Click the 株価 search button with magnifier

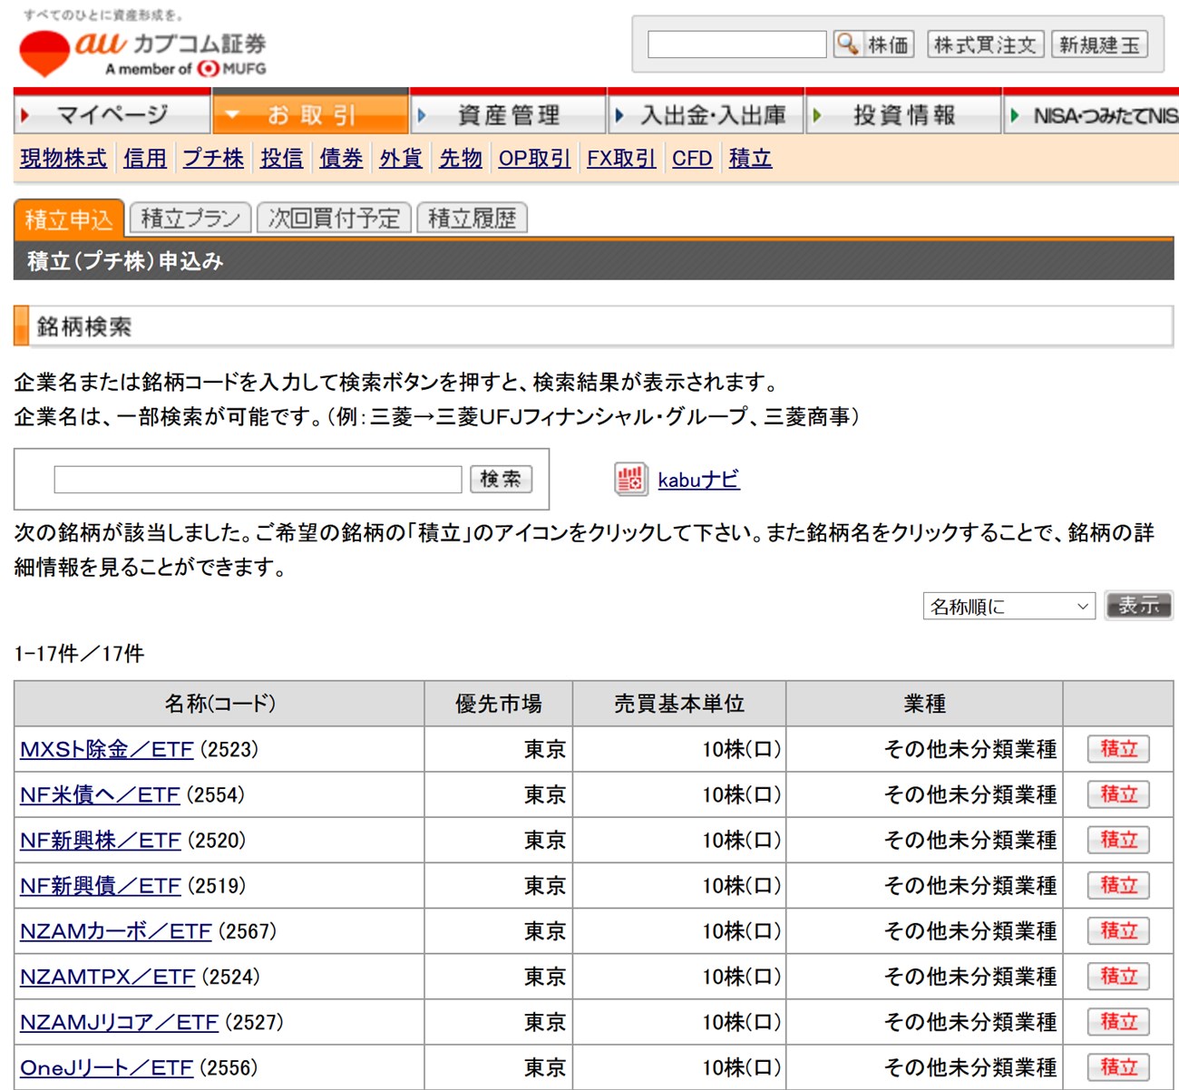click(x=873, y=44)
